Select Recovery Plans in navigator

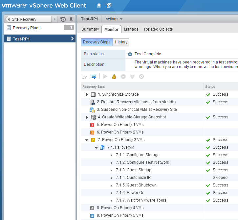26,28
